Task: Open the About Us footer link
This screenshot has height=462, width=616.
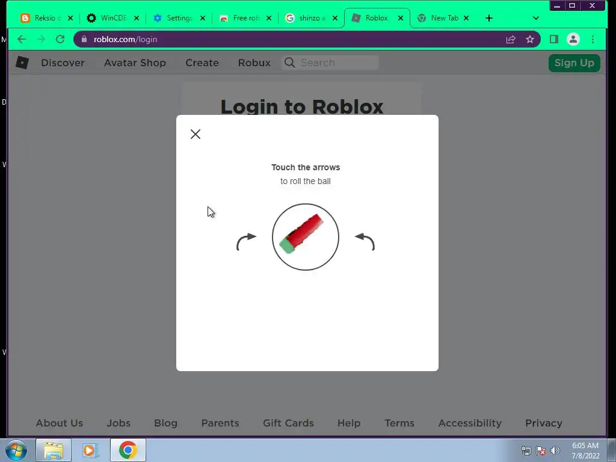Action: tap(60, 423)
